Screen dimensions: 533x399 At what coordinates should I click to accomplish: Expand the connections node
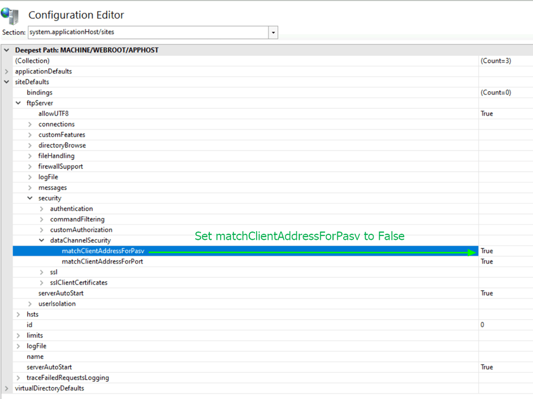tap(30, 124)
